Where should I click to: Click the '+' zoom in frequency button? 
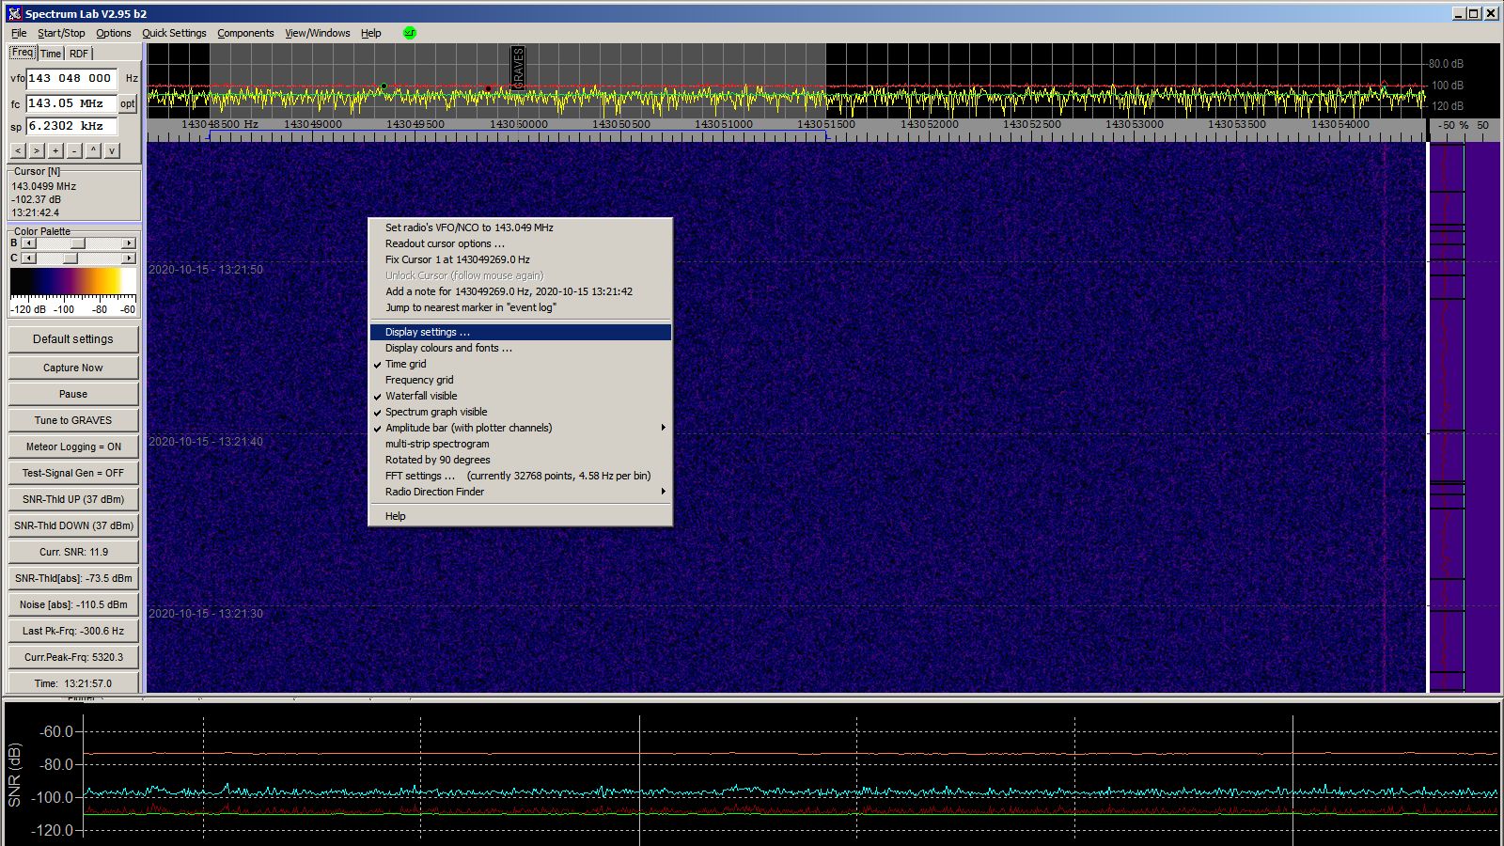tap(55, 150)
